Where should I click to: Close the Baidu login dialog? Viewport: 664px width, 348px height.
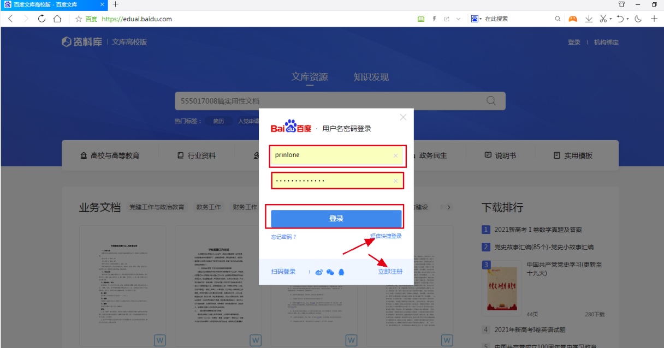pyautogui.click(x=404, y=117)
